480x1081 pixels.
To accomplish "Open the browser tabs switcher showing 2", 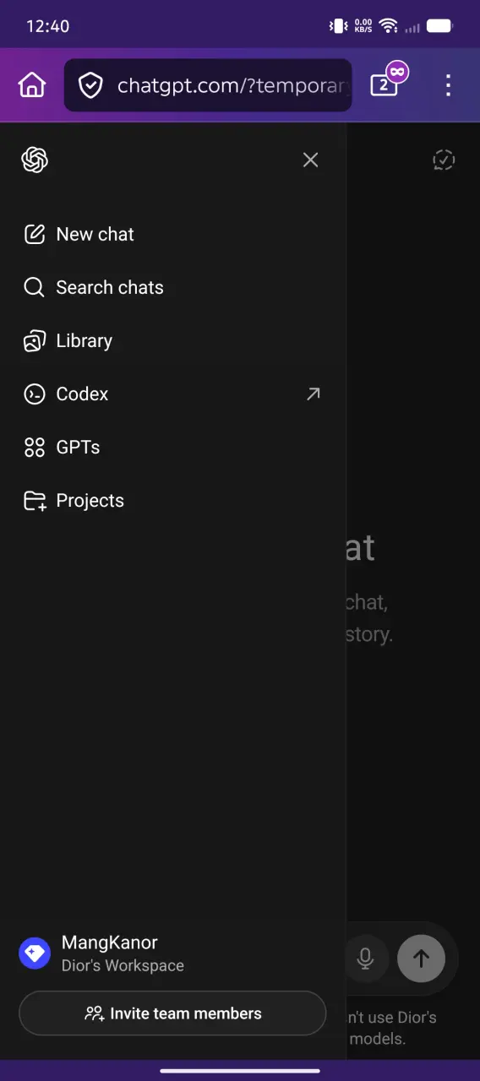I will coord(385,84).
